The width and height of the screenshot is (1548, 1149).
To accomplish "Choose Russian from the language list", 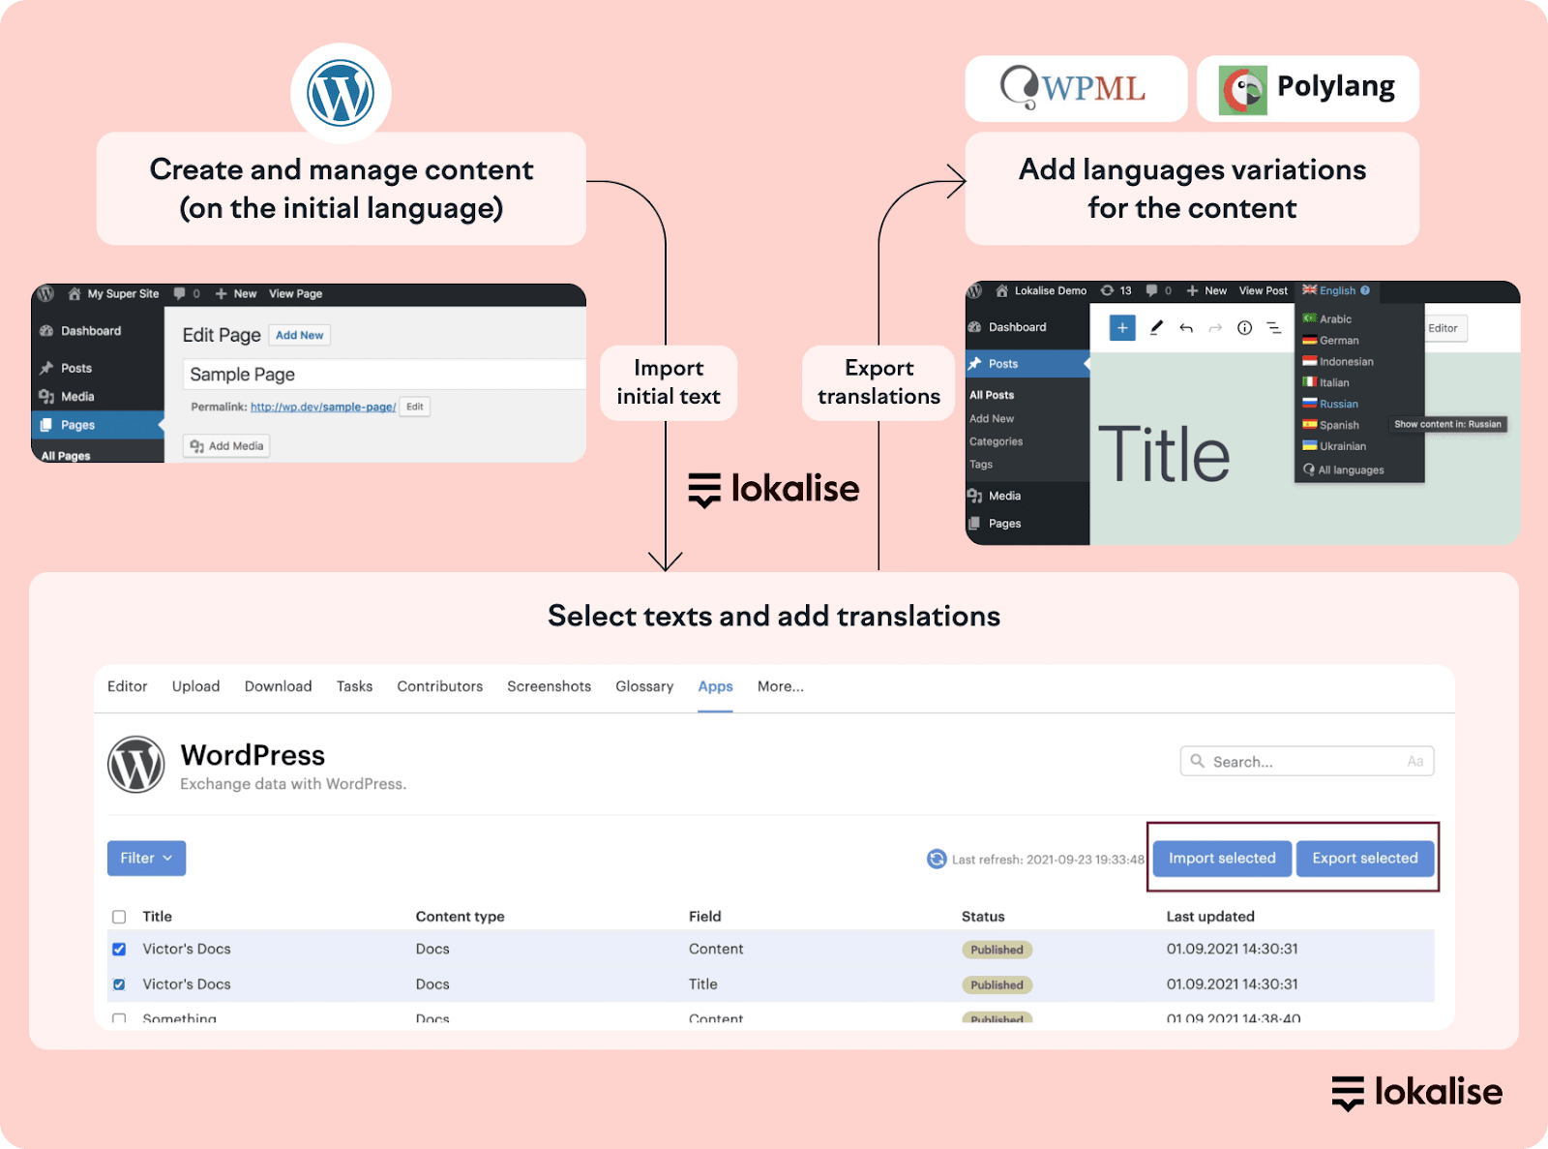I will [1338, 404].
